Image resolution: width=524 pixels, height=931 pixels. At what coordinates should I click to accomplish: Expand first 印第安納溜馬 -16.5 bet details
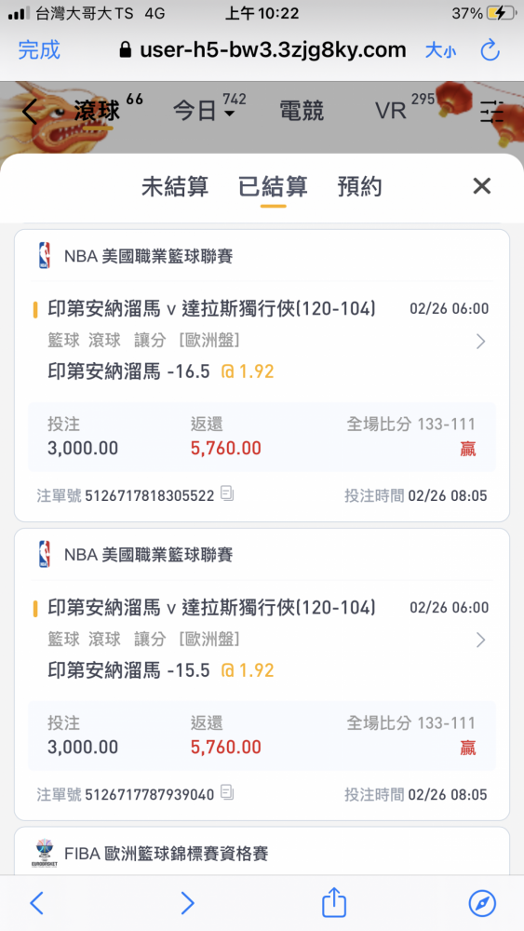coord(480,342)
